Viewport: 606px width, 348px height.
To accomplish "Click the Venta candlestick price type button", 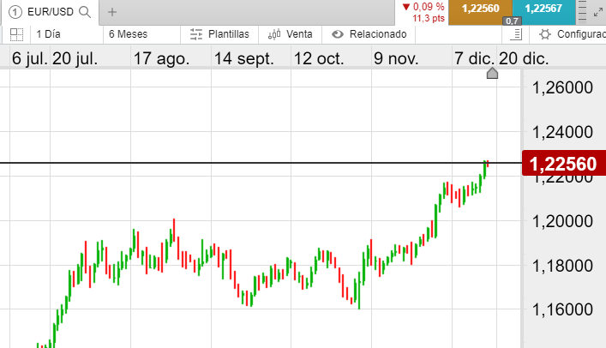I will click(290, 34).
